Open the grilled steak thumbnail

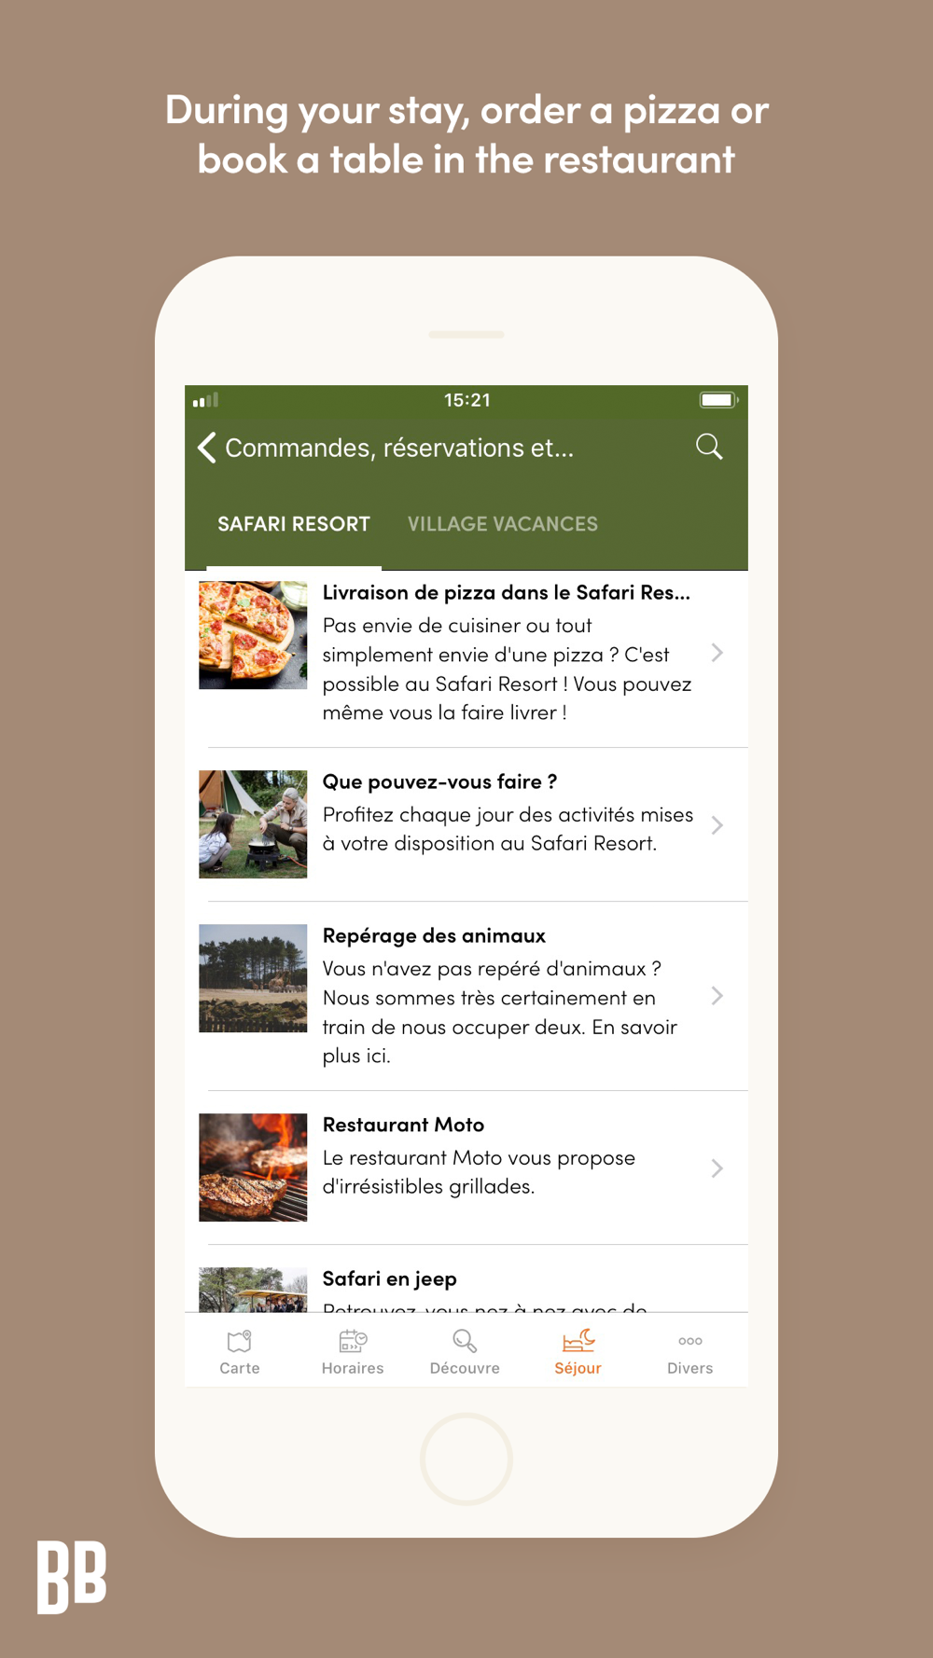click(253, 1168)
